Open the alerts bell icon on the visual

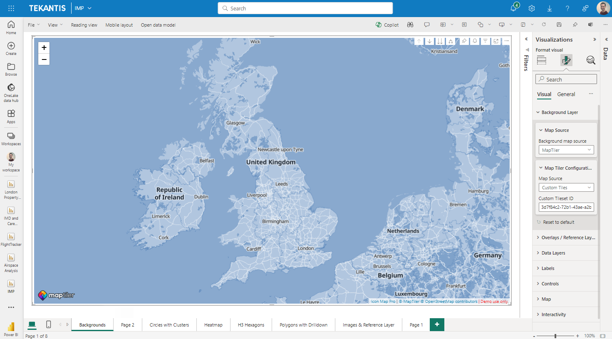[x=474, y=41]
